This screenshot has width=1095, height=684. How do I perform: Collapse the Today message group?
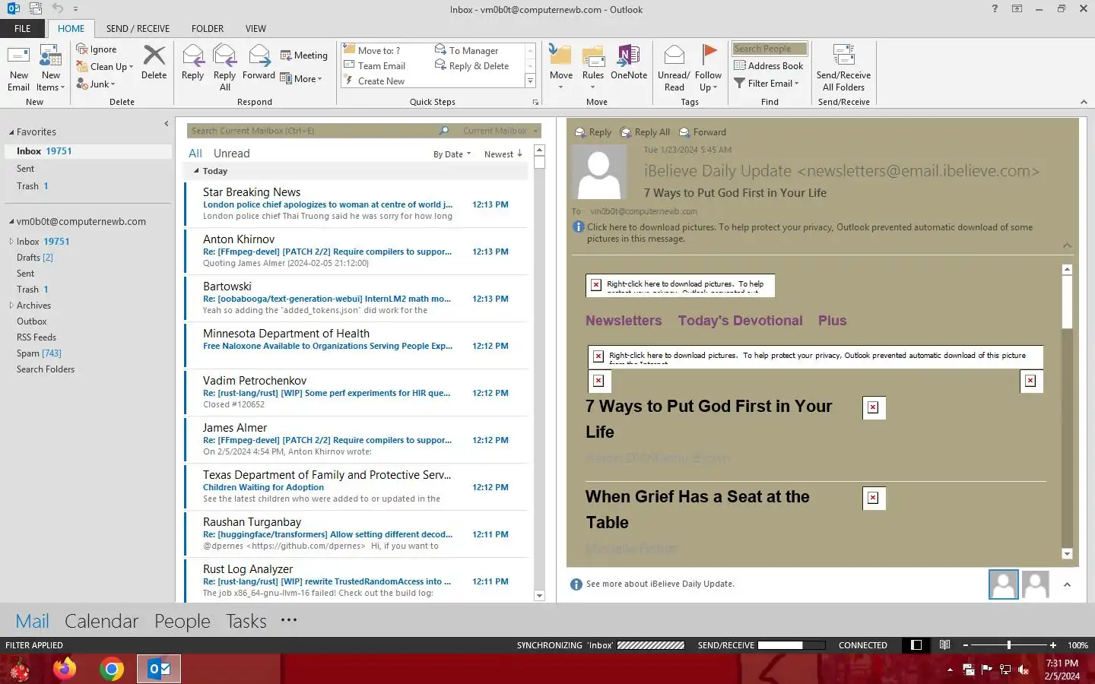click(196, 171)
